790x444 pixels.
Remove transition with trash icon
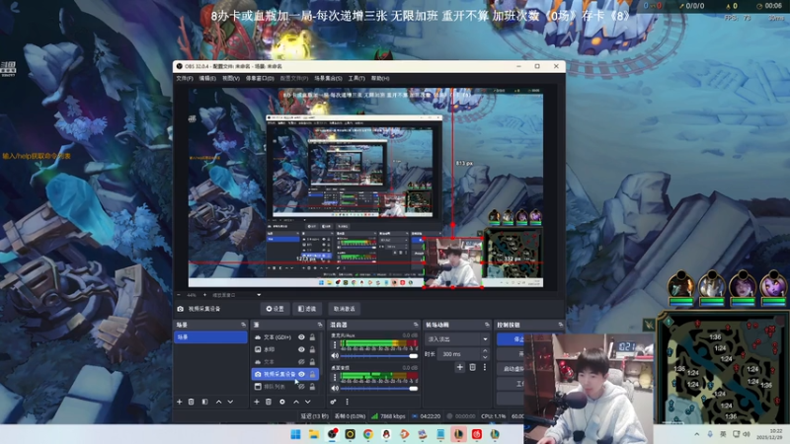coord(473,367)
